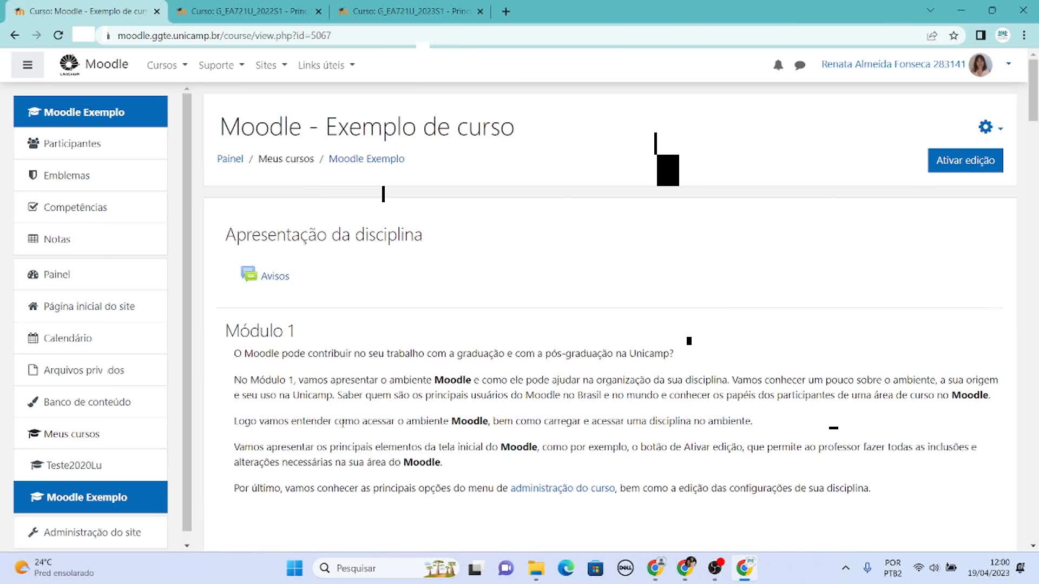Open Administração do site in the sidebar
Screen dimensions: 1039x584
click(x=90, y=532)
